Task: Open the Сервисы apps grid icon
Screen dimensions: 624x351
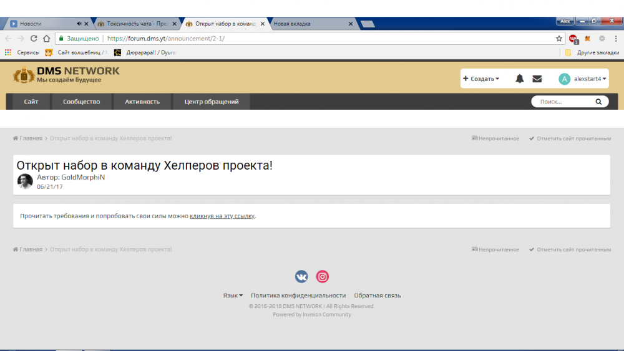Action: tap(8, 52)
